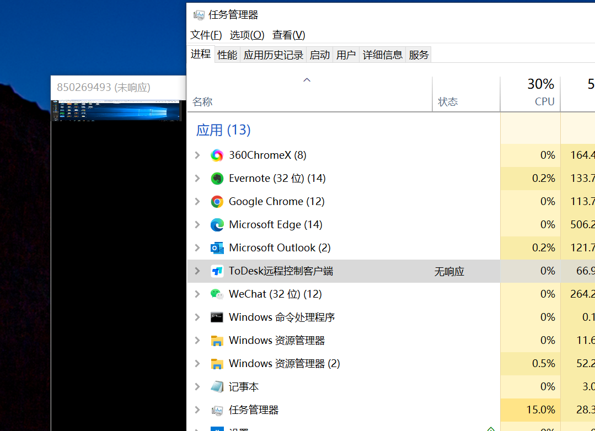Select the Google Chrome (12) row name

pyautogui.click(x=277, y=202)
